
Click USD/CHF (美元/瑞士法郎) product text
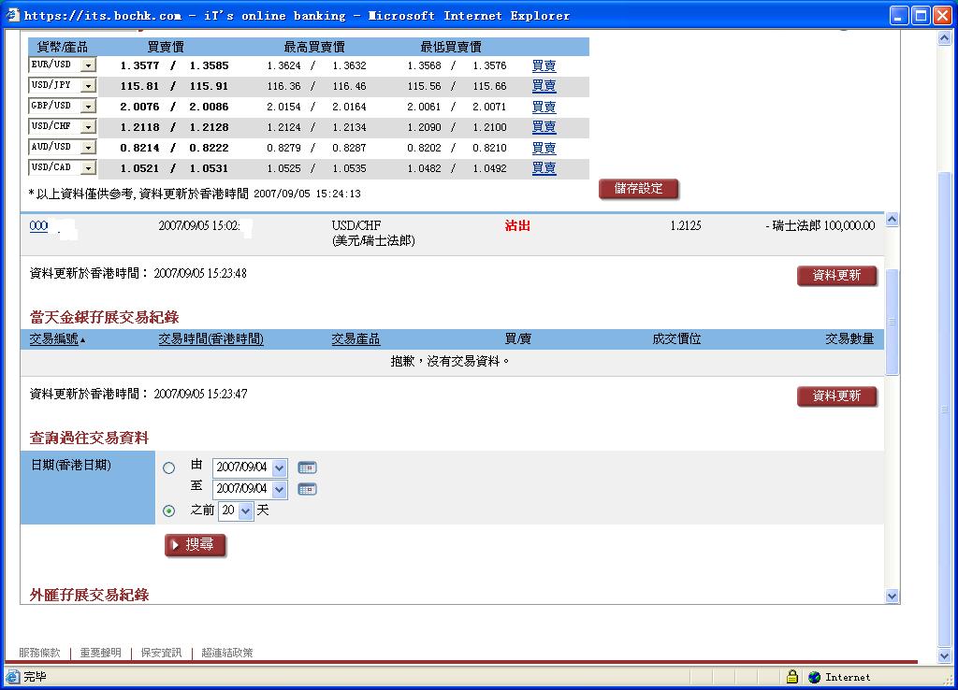tap(373, 233)
